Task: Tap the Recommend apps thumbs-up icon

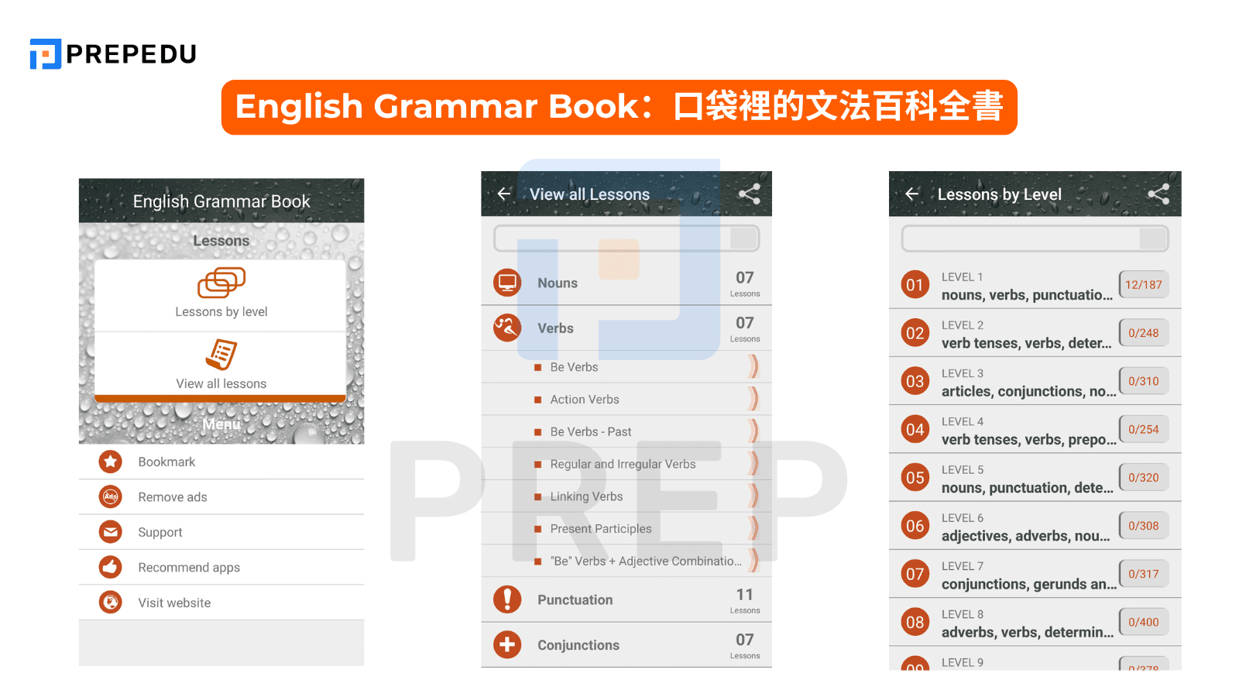Action: [110, 567]
